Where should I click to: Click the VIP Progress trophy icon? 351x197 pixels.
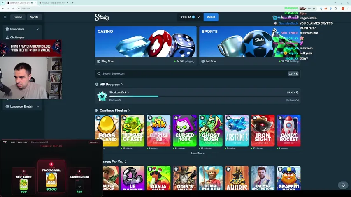coord(97,85)
